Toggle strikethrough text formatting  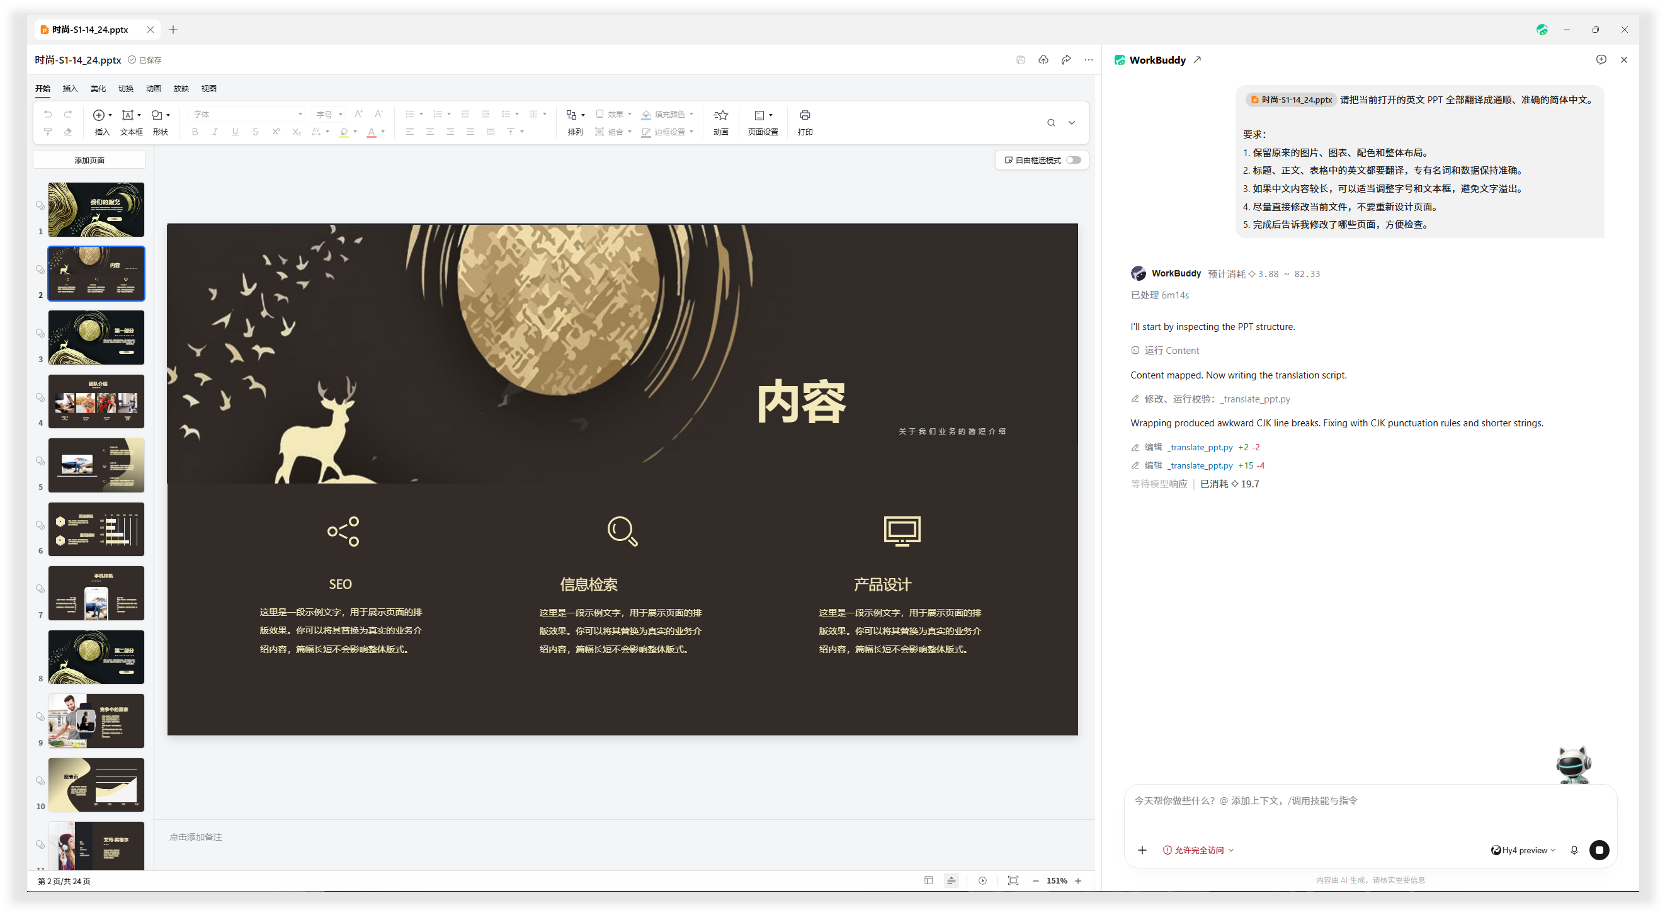255,132
